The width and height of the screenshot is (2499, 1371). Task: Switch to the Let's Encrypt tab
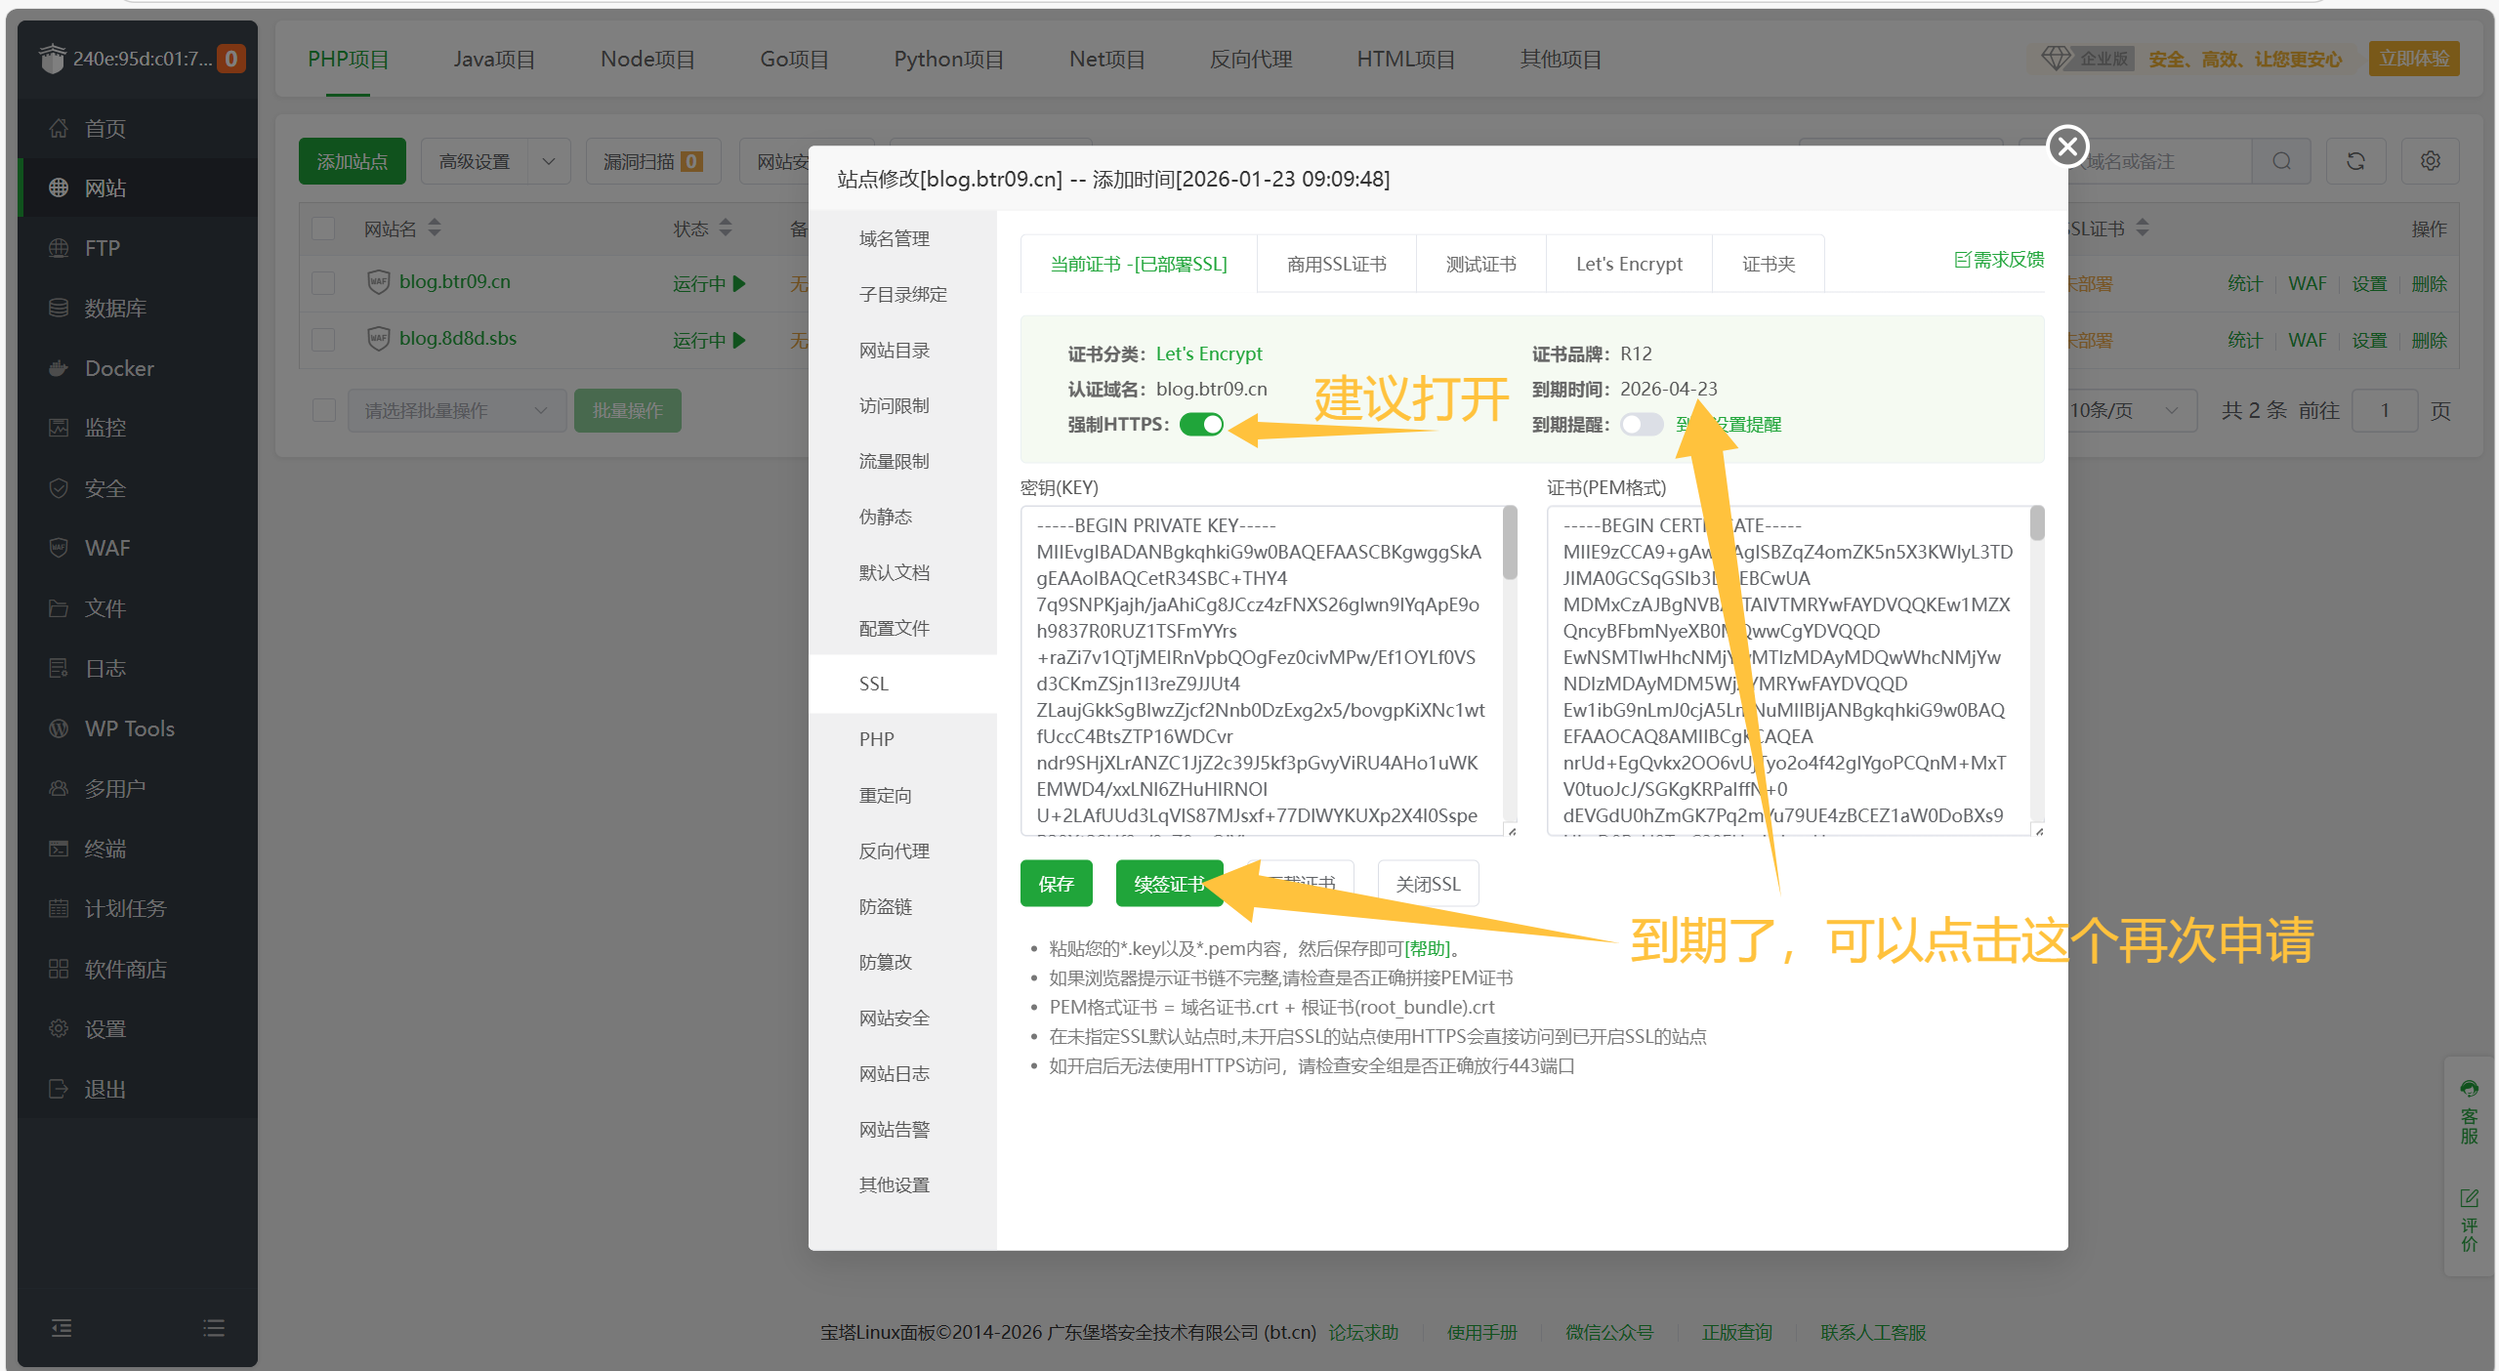click(x=1628, y=263)
